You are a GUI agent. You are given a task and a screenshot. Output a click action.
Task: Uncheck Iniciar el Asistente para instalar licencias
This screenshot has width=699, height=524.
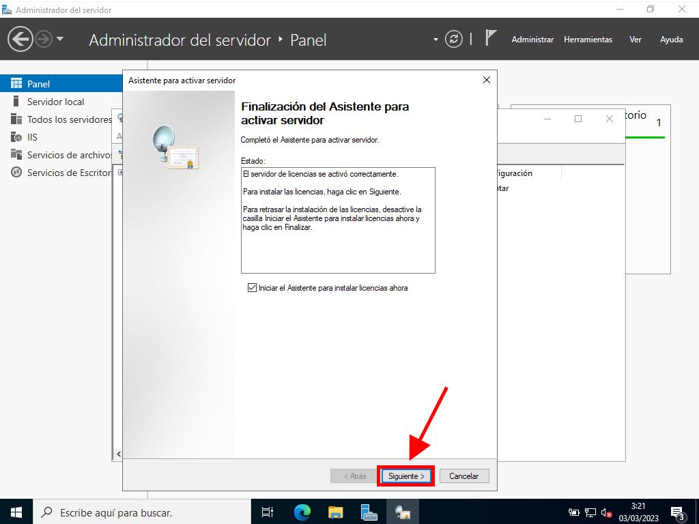252,288
